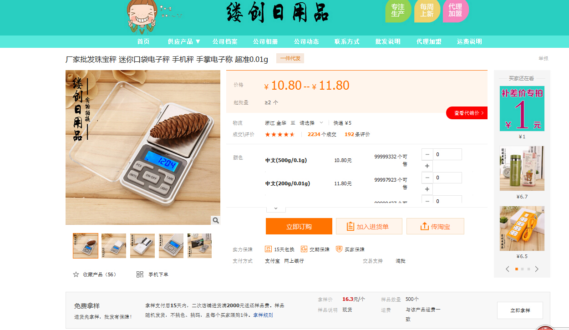Click the magnifier icon on product image
The image size is (569, 330).
click(215, 220)
